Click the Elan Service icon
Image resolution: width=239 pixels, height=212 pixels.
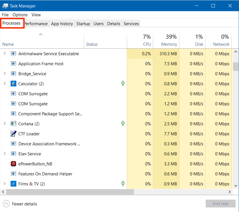point(13,154)
